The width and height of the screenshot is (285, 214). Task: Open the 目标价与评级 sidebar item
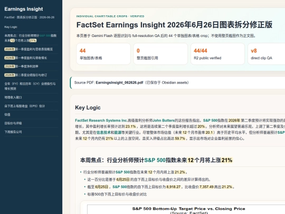[x=13, y=123]
